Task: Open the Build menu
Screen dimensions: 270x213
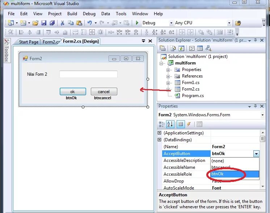Action: [x=72, y=14]
